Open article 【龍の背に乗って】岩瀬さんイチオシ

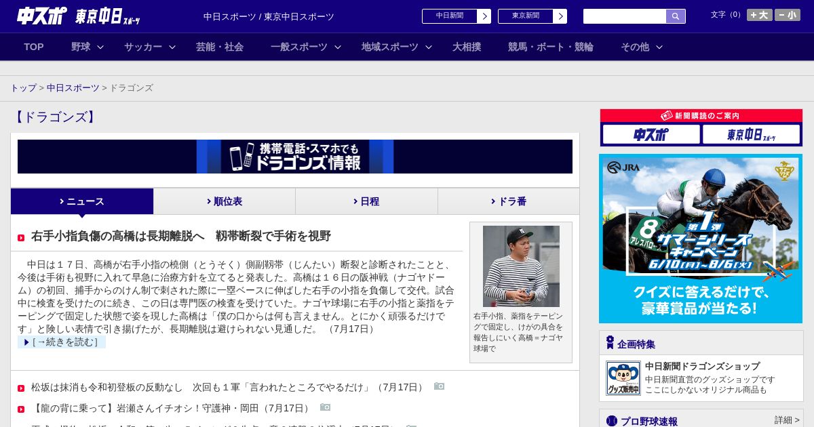[x=171, y=408]
